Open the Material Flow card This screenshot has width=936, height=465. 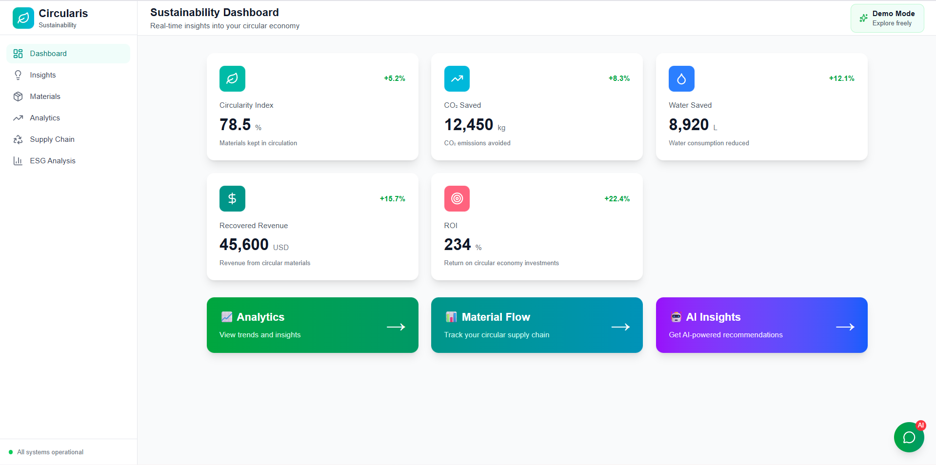pyautogui.click(x=537, y=325)
